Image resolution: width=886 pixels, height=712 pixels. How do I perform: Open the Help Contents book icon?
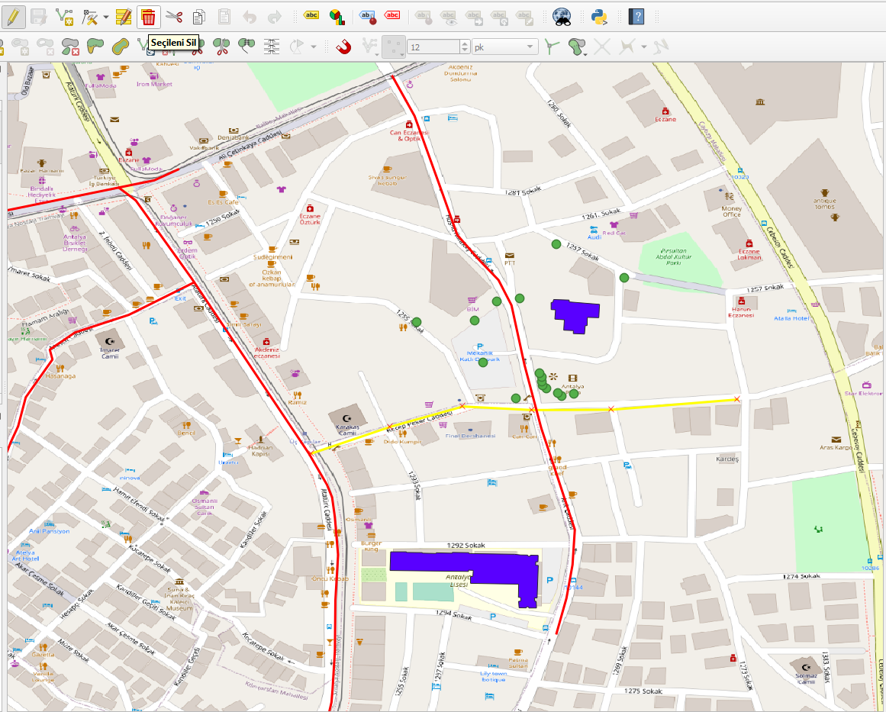[636, 17]
